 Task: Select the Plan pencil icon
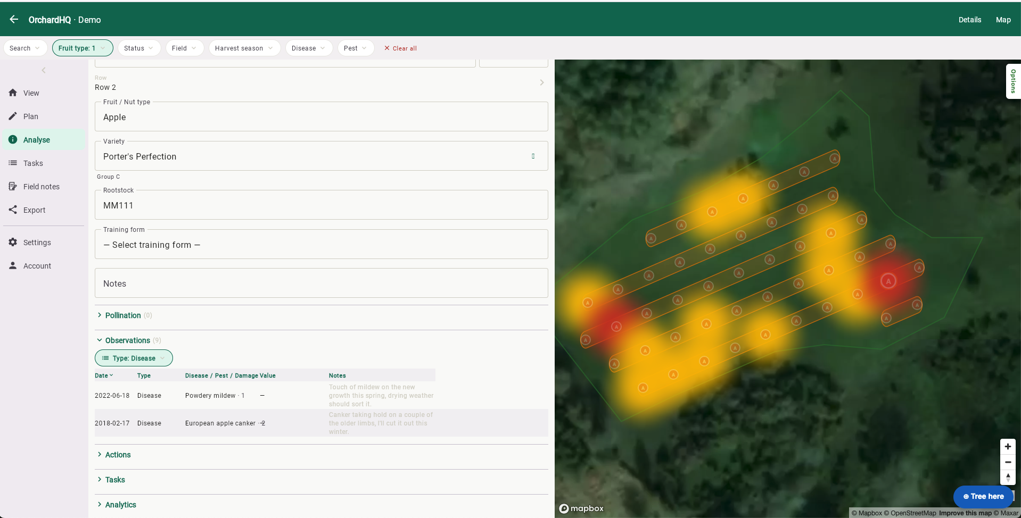point(13,116)
